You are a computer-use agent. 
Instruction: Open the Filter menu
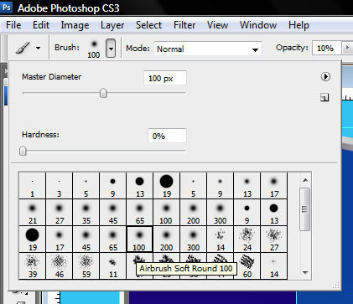(x=184, y=25)
